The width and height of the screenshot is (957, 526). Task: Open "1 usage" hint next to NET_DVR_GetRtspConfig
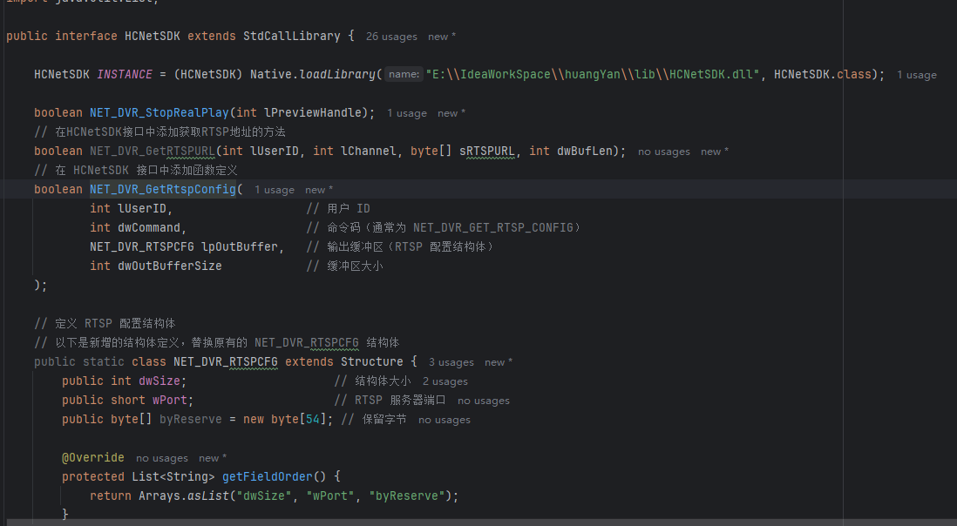(x=275, y=190)
